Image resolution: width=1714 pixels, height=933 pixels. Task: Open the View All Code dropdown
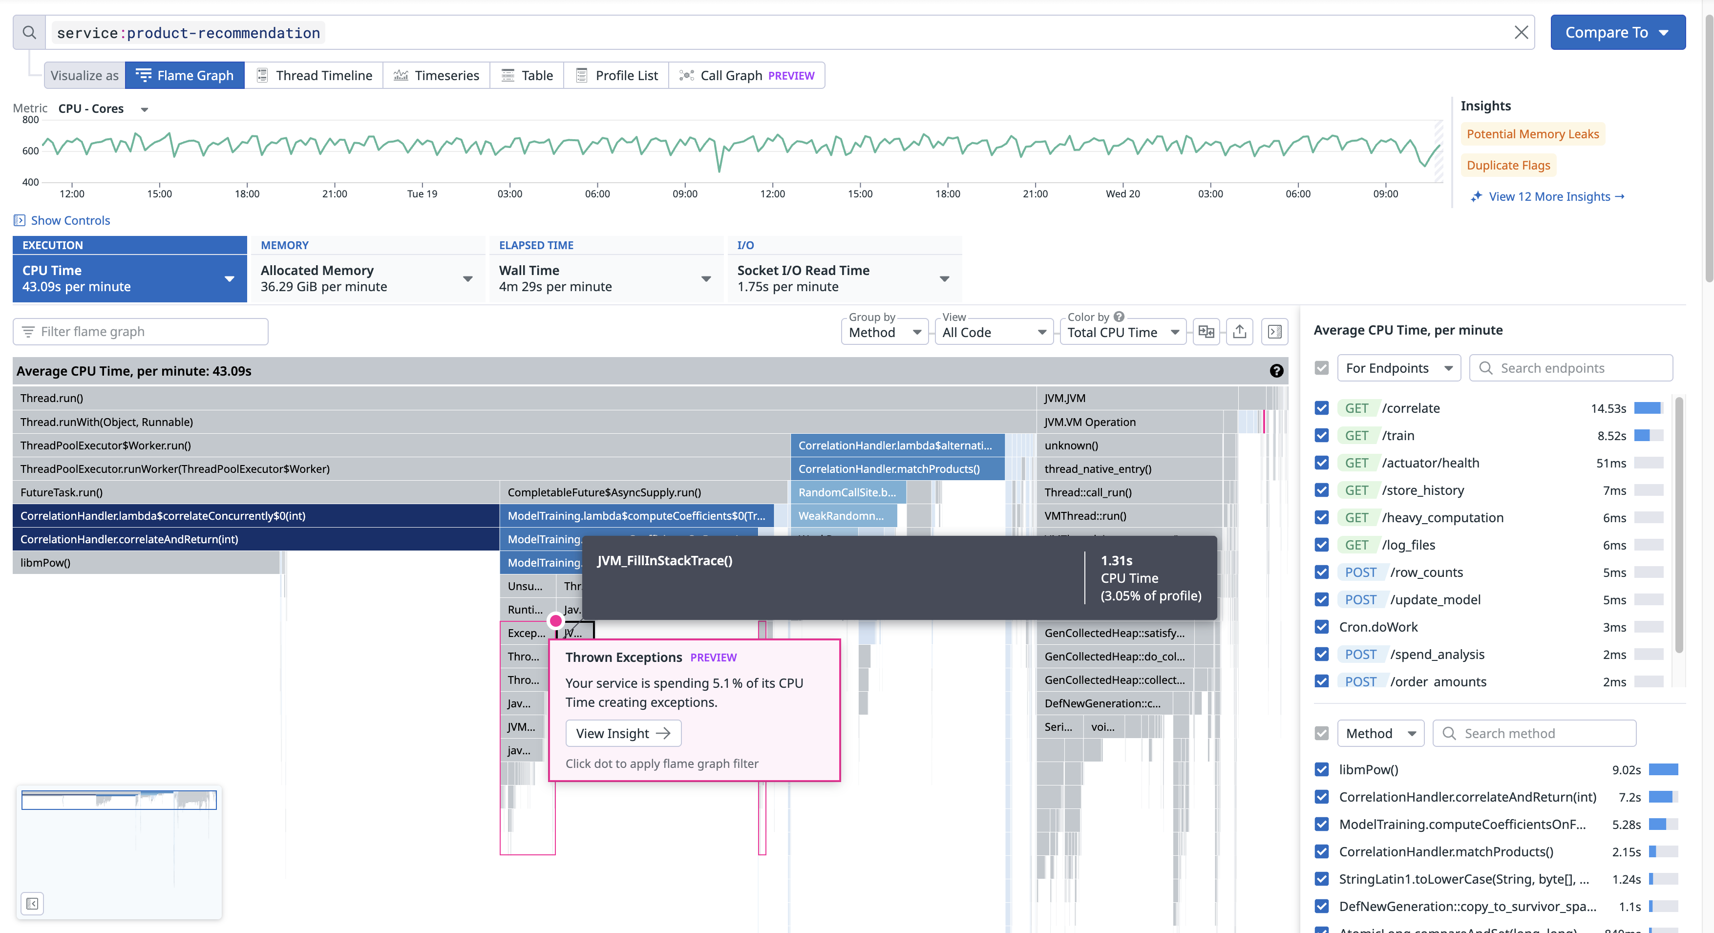pyautogui.click(x=994, y=332)
